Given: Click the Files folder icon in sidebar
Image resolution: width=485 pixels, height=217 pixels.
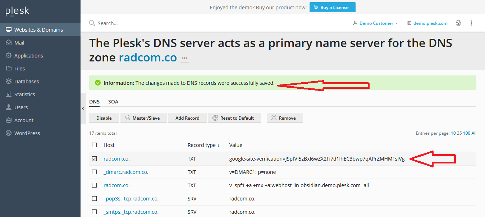Looking at the screenshot, I should (x=9, y=69).
